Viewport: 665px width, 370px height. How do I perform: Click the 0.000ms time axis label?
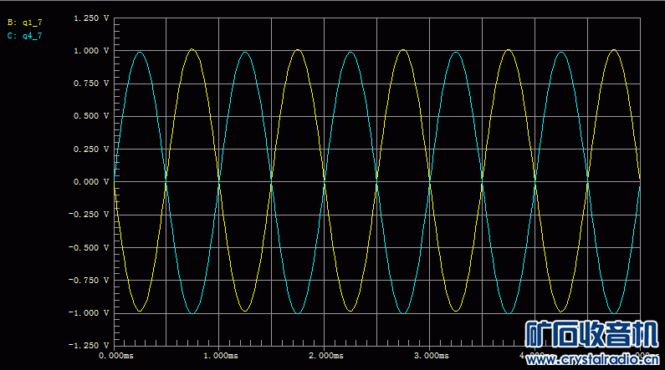pos(116,356)
